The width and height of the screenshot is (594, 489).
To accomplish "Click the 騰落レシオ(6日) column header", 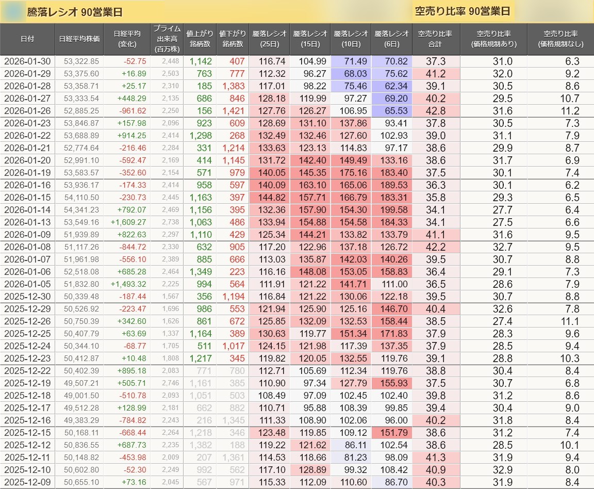I will [391, 39].
